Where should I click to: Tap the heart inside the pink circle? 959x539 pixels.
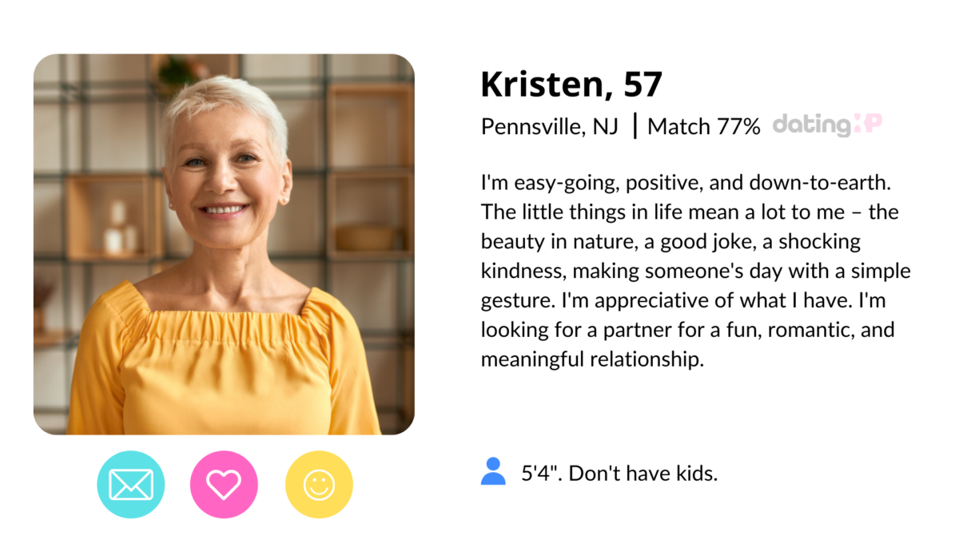pyautogui.click(x=224, y=485)
